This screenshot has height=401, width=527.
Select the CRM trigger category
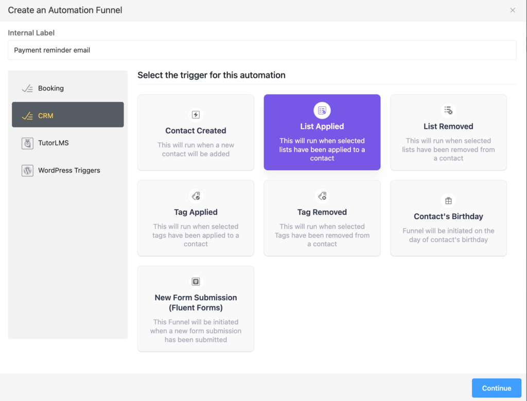click(x=68, y=115)
